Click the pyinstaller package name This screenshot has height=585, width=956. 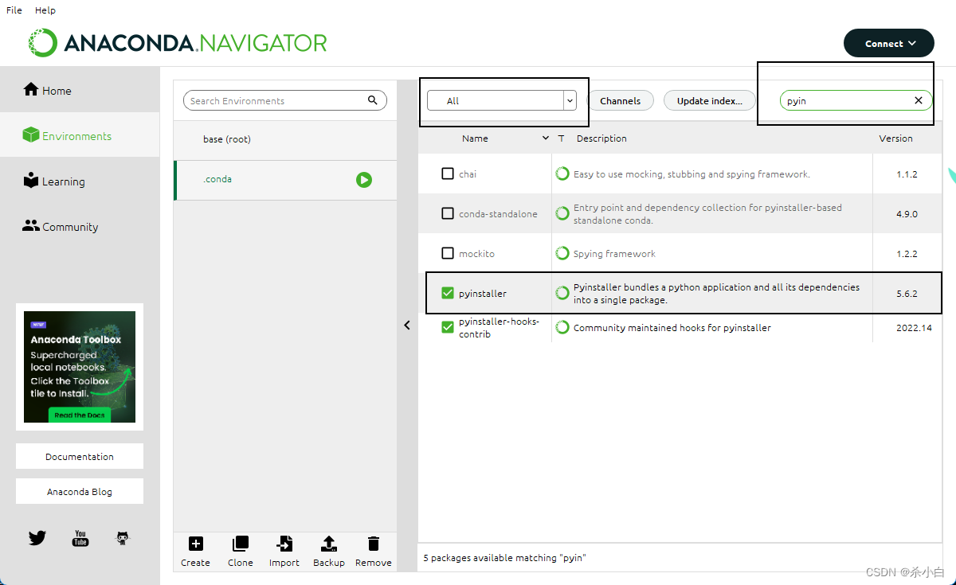pos(483,294)
